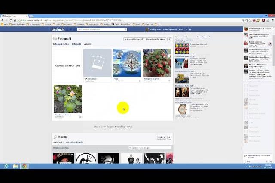This screenshot has height=183, width=275.
Task: Reload the page with the refresh icon
Action: (11, 20)
